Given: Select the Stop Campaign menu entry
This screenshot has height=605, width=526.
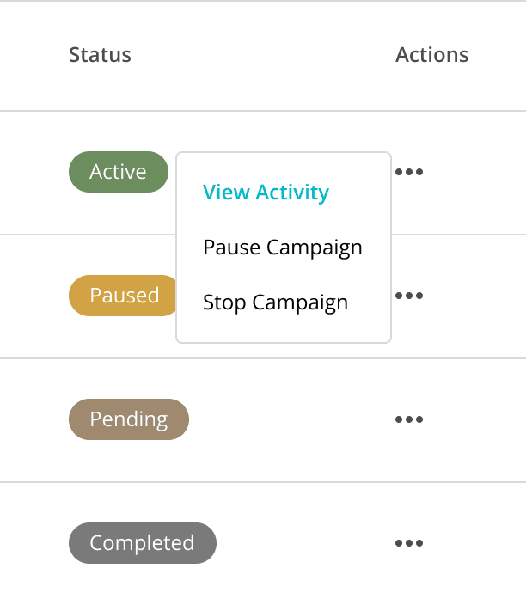Looking at the screenshot, I should pyautogui.click(x=276, y=302).
